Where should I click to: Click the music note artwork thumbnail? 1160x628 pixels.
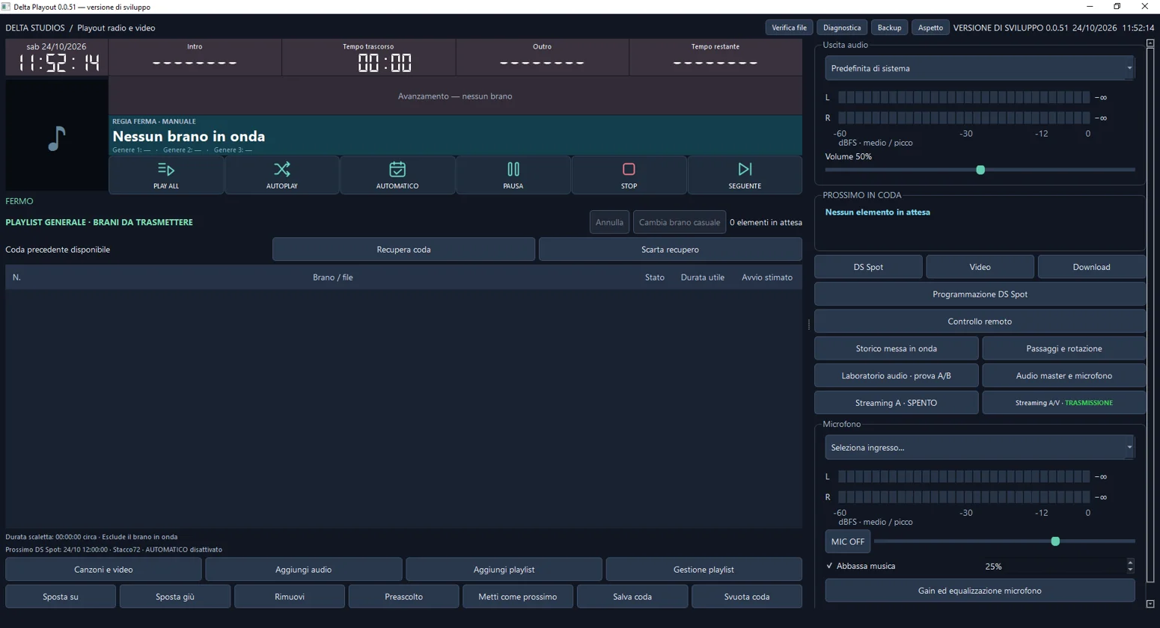pos(57,135)
